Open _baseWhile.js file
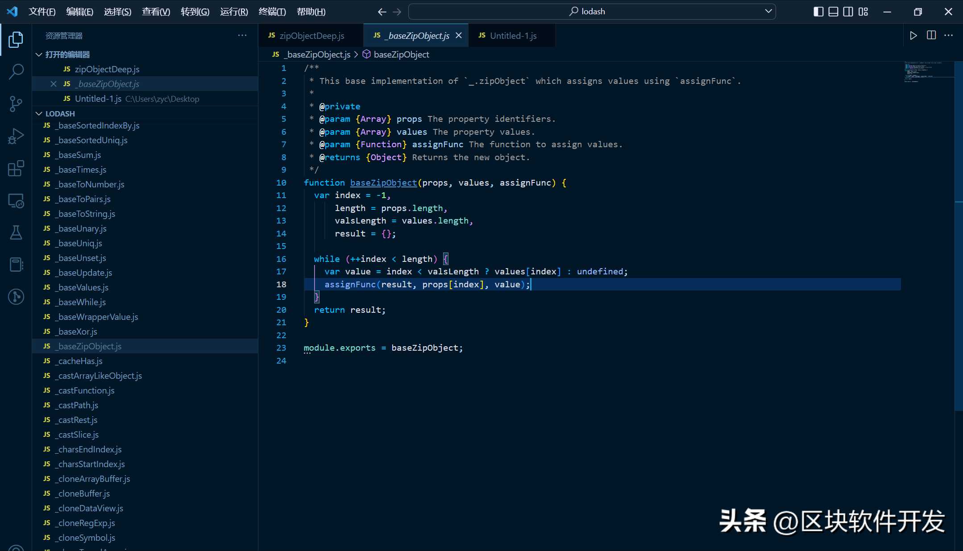 click(145, 302)
